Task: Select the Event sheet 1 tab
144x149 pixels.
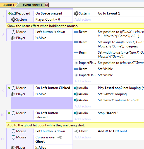Action: coord(32,5)
